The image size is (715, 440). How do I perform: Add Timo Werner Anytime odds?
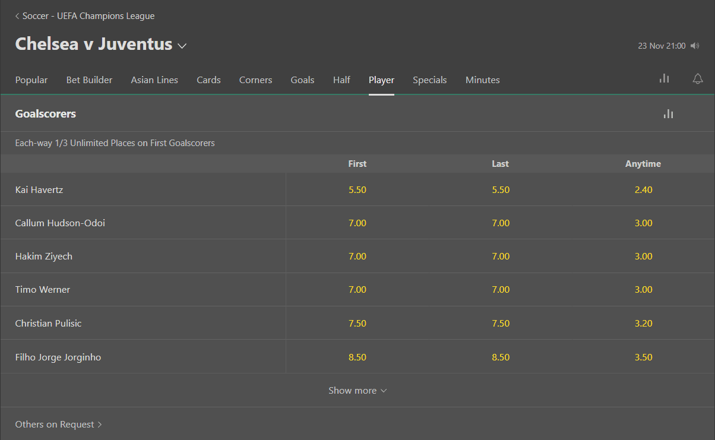coord(643,290)
